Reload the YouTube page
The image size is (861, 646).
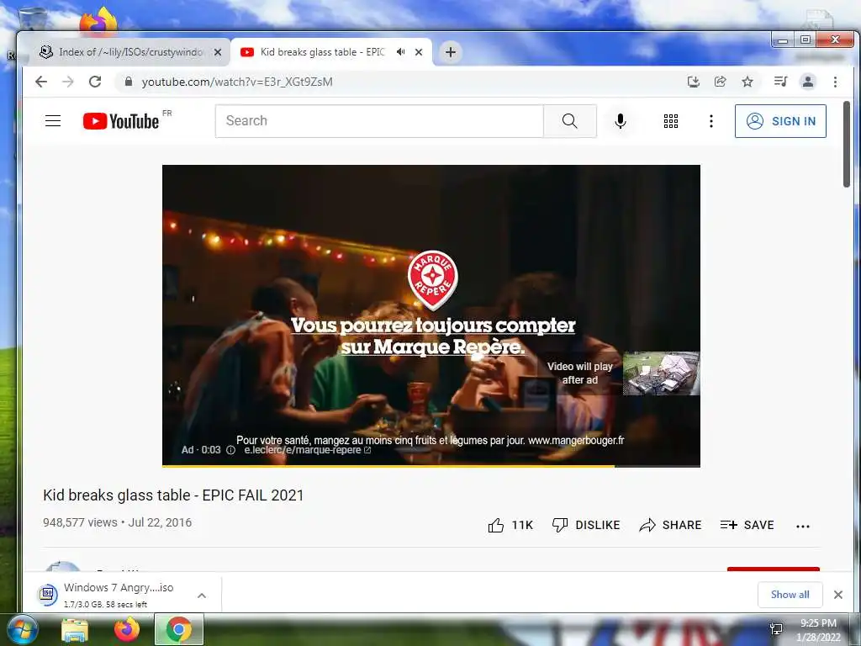tap(95, 82)
